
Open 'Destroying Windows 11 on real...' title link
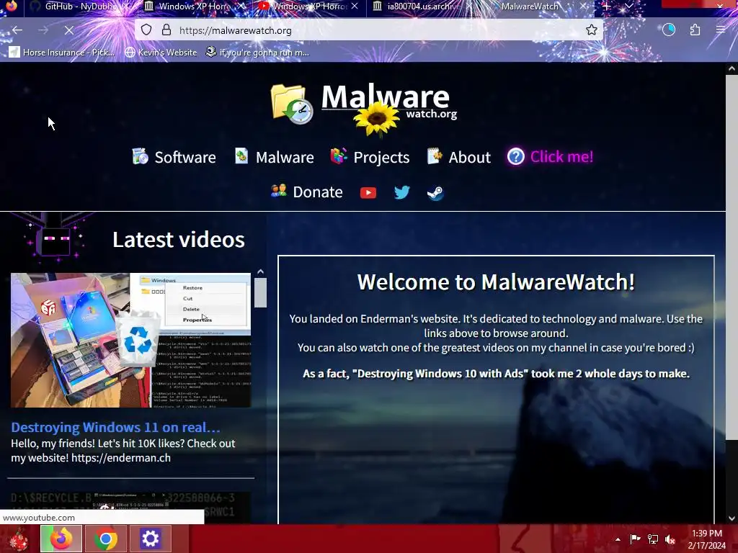click(115, 427)
